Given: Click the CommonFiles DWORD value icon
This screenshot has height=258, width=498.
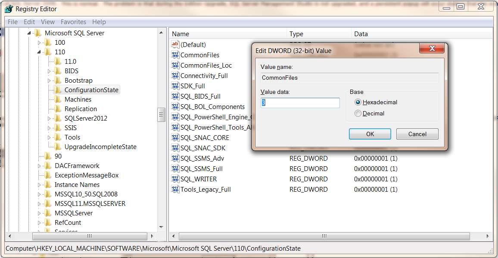Looking at the screenshot, I should click(x=175, y=55).
